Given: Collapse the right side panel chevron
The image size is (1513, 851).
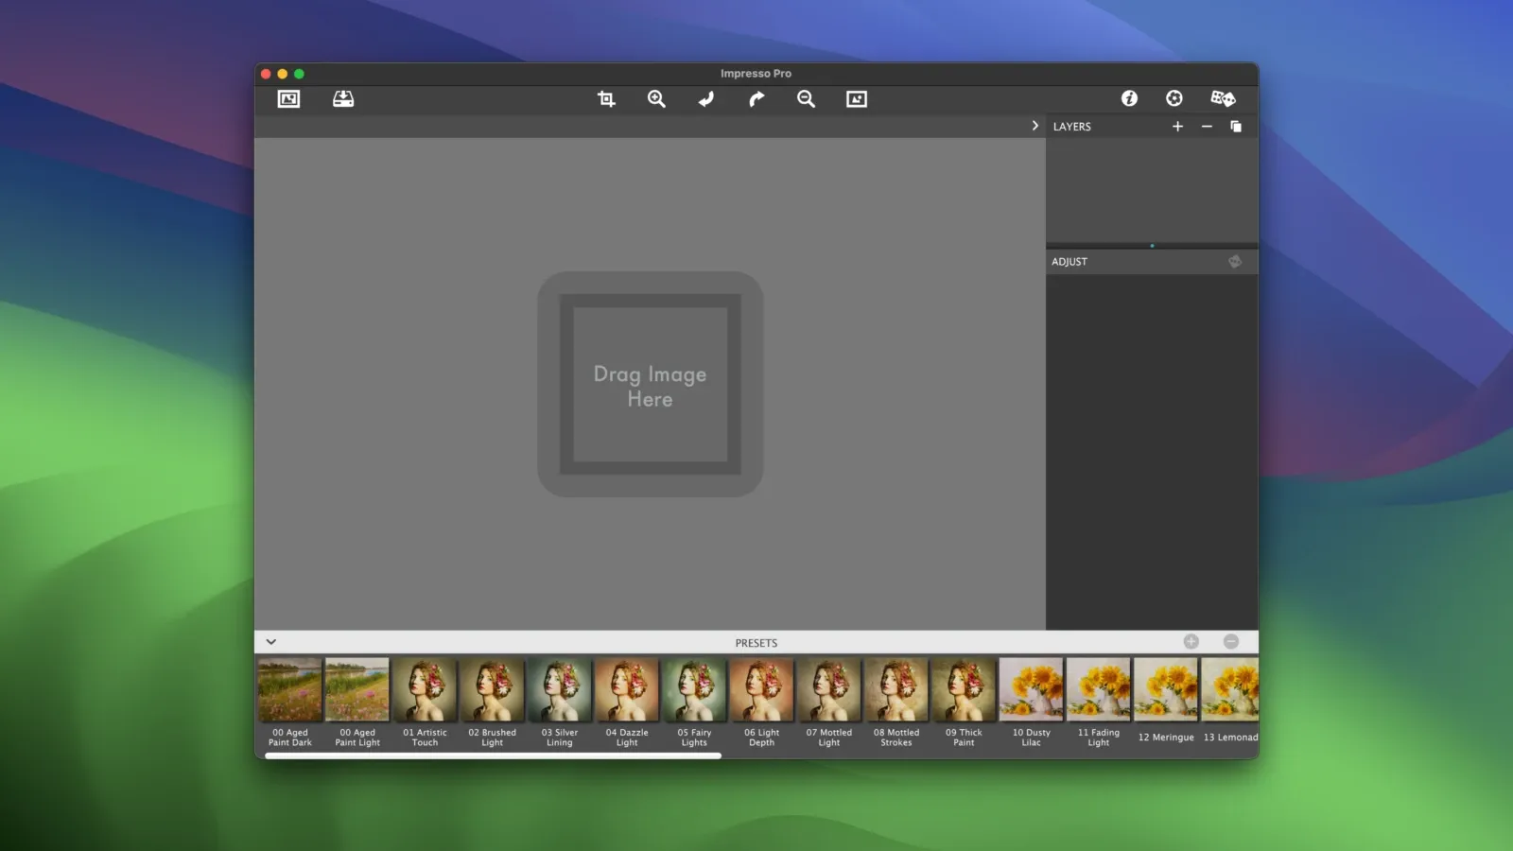Looking at the screenshot, I should [x=1035, y=126].
